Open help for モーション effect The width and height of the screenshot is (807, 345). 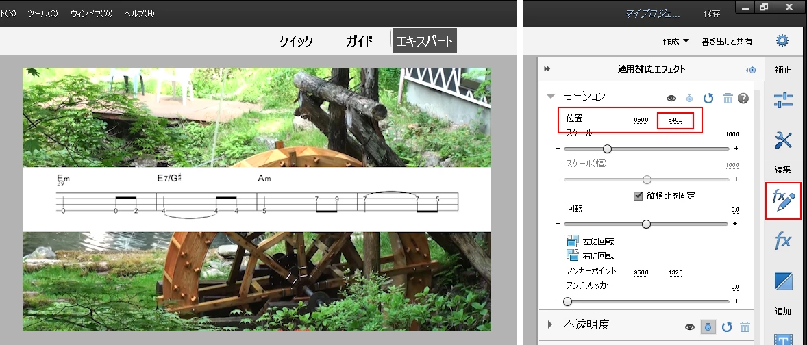(x=743, y=98)
